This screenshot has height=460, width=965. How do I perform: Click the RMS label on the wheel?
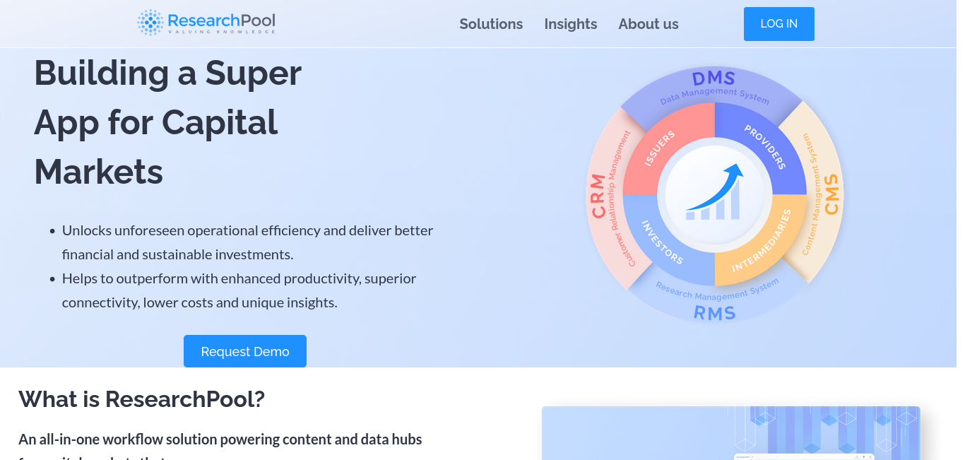click(714, 312)
